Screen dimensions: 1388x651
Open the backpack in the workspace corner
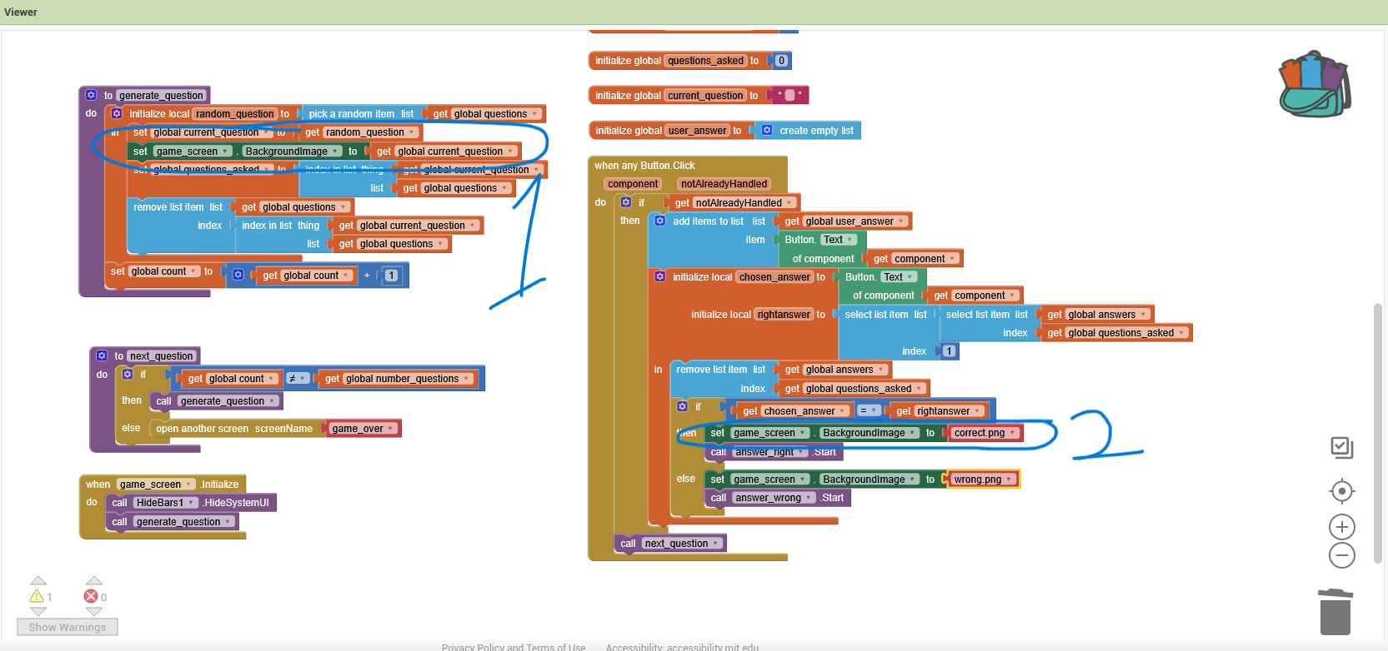pyautogui.click(x=1314, y=84)
